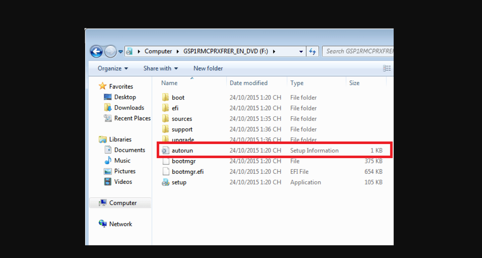Sort files by Name column header
Viewport: 482px width, 258px height.
pos(169,83)
